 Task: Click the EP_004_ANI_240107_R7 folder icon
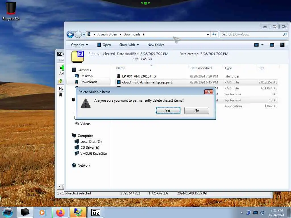[x=119, y=76]
